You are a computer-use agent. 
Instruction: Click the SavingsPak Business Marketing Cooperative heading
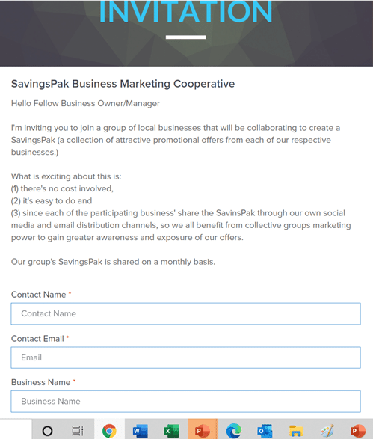click(123, 84)
